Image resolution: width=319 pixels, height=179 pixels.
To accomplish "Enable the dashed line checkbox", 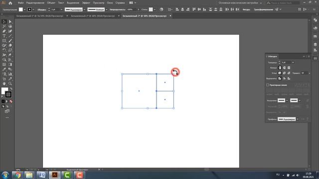I will click(x=268, y=85).
